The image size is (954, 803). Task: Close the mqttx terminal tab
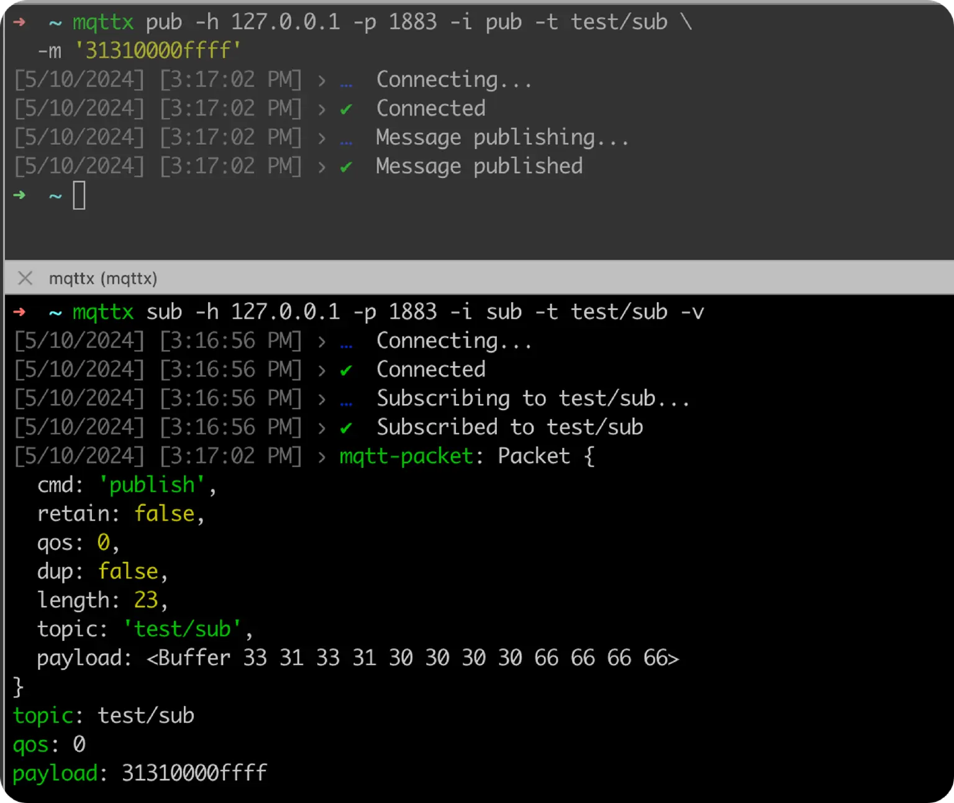pos(24,278)
